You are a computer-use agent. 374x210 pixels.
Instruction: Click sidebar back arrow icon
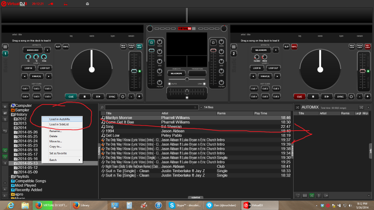point(5,131)
